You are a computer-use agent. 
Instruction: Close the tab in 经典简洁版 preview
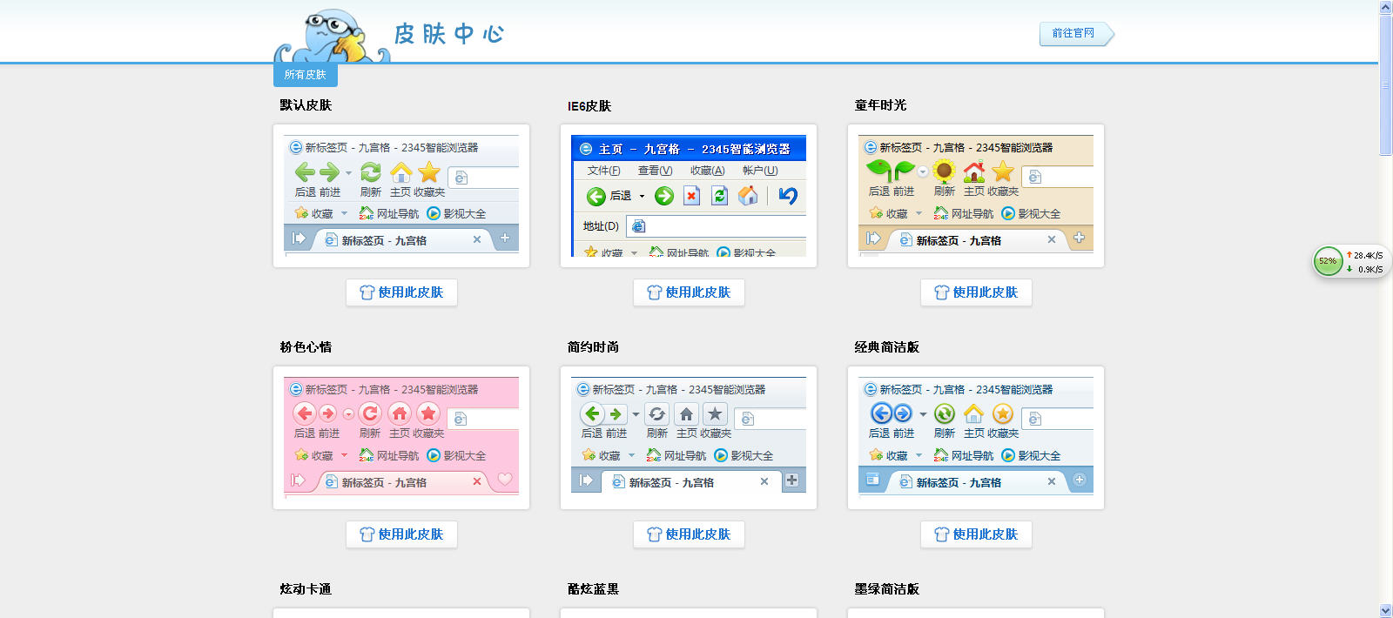(1052, 481)
